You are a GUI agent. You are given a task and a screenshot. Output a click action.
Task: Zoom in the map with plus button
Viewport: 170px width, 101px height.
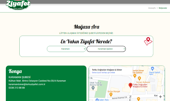click(x=160, y=97)
